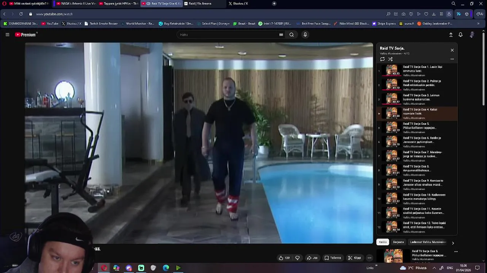
Task: Open thumbnail of Raid TV Sarja Osa 7
Action: pyautogui.click(x=392, y=156)
